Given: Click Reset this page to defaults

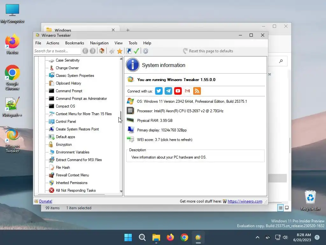Looking at the screenshot, I should coord(208,51).
